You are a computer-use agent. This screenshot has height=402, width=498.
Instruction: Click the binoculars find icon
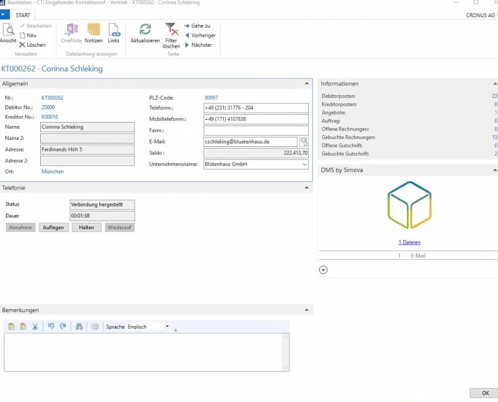(x=79, y=326)
